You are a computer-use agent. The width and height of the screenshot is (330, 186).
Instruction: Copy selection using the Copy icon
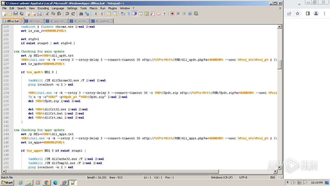53,14
